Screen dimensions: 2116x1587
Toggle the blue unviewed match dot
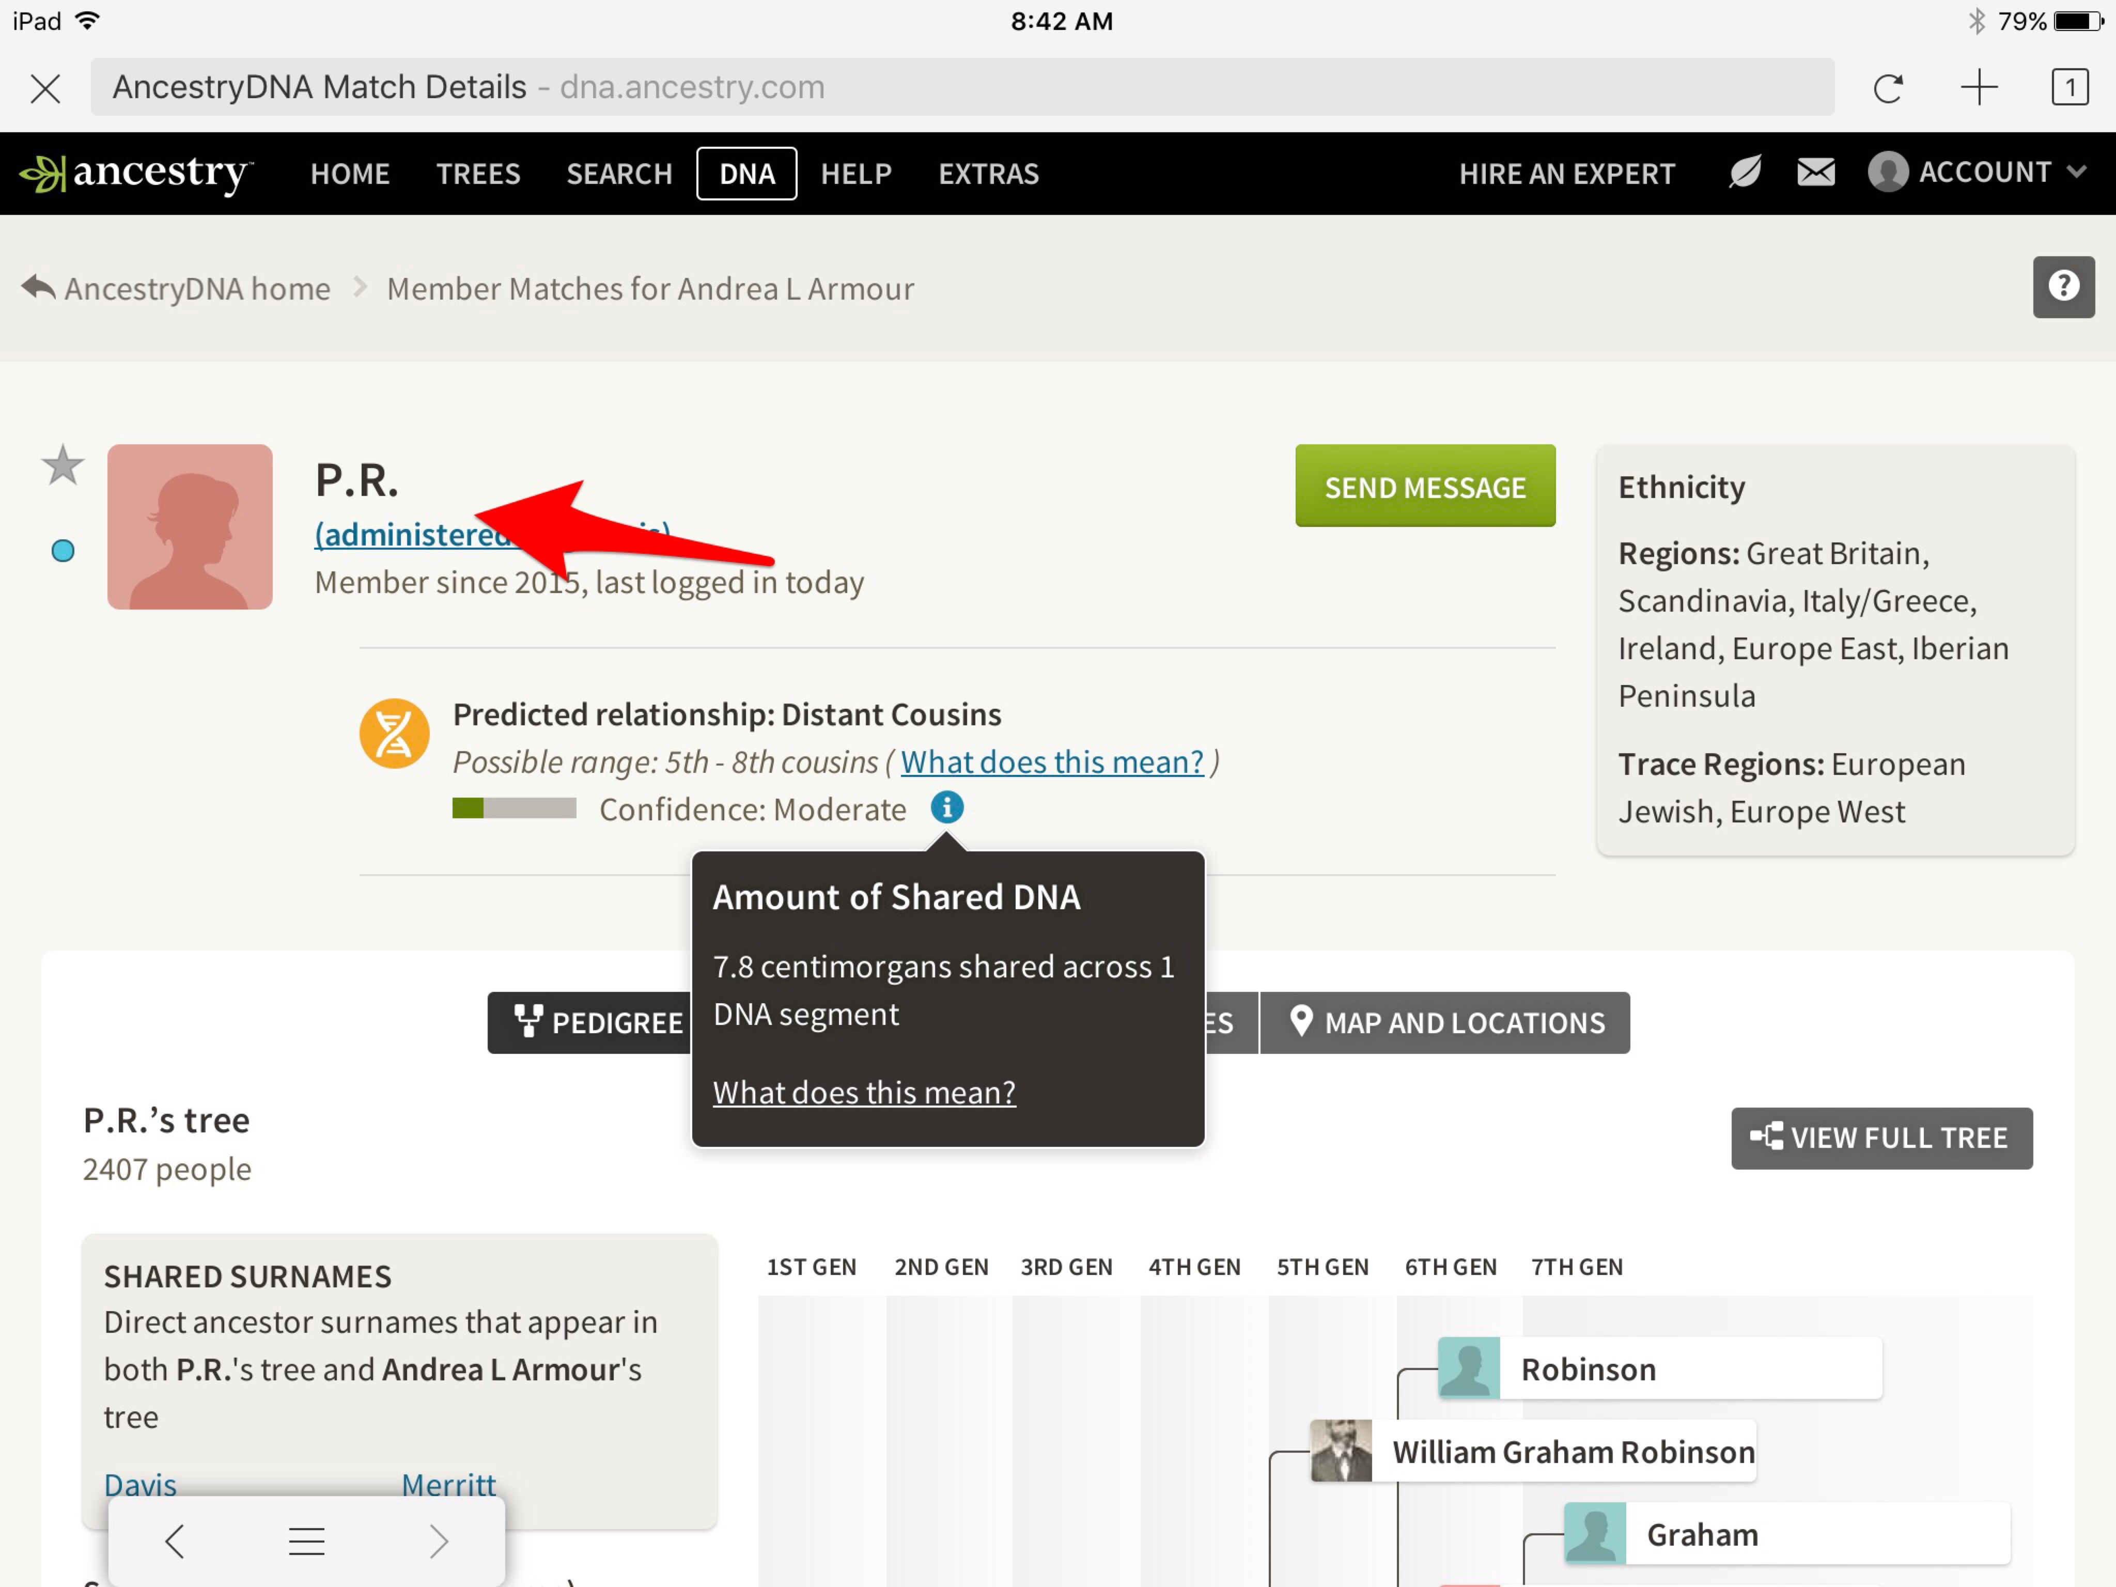[x=63, y=551]
